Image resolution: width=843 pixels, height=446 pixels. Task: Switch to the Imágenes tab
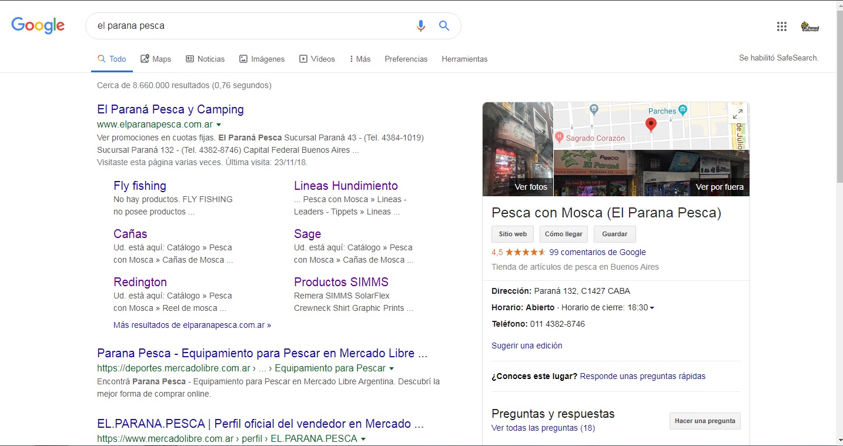262,59
